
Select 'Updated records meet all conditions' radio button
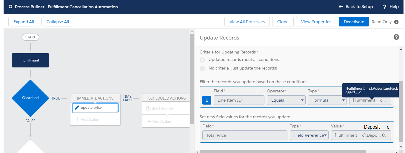(x=202, y=60)
